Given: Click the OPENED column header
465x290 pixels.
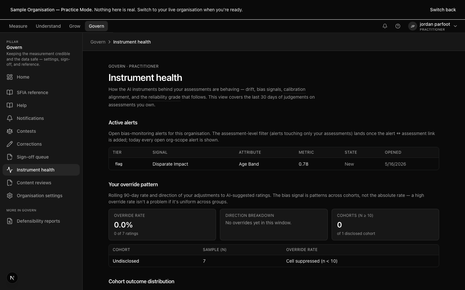Looking at the screenshot, I should pyautogui.click(x=393, y=152).
